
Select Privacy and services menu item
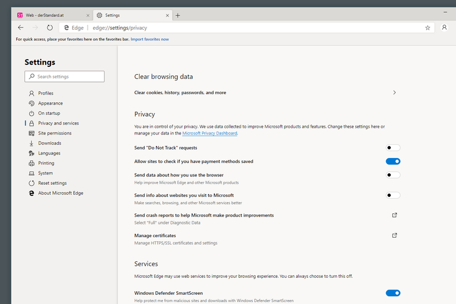tap(58, 123)
